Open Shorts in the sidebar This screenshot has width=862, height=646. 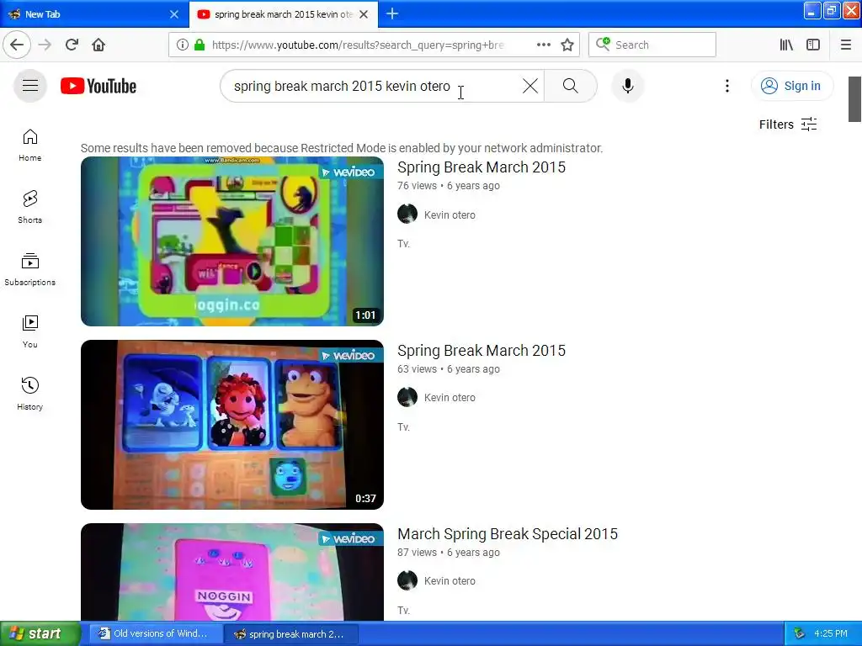coord(30,207)
